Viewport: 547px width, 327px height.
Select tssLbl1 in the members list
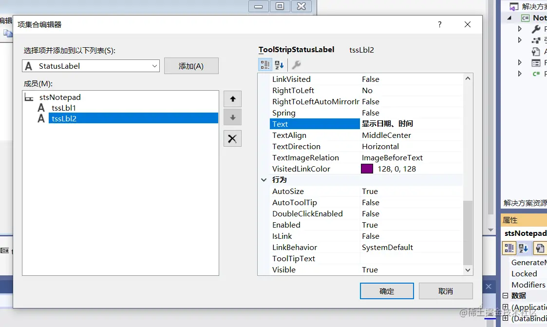coord(64,108)
